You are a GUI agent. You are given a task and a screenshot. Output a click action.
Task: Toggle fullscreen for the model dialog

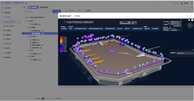point(187,16)
